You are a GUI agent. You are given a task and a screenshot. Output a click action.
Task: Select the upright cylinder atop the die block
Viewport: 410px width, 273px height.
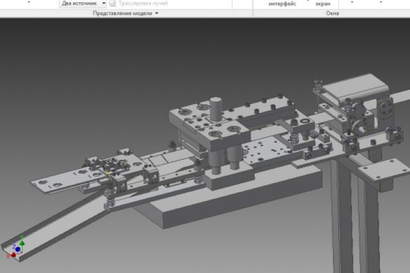tap(216, 109)
